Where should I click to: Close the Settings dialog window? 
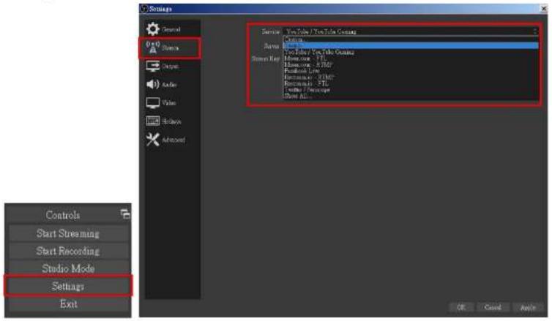(543, 9)
